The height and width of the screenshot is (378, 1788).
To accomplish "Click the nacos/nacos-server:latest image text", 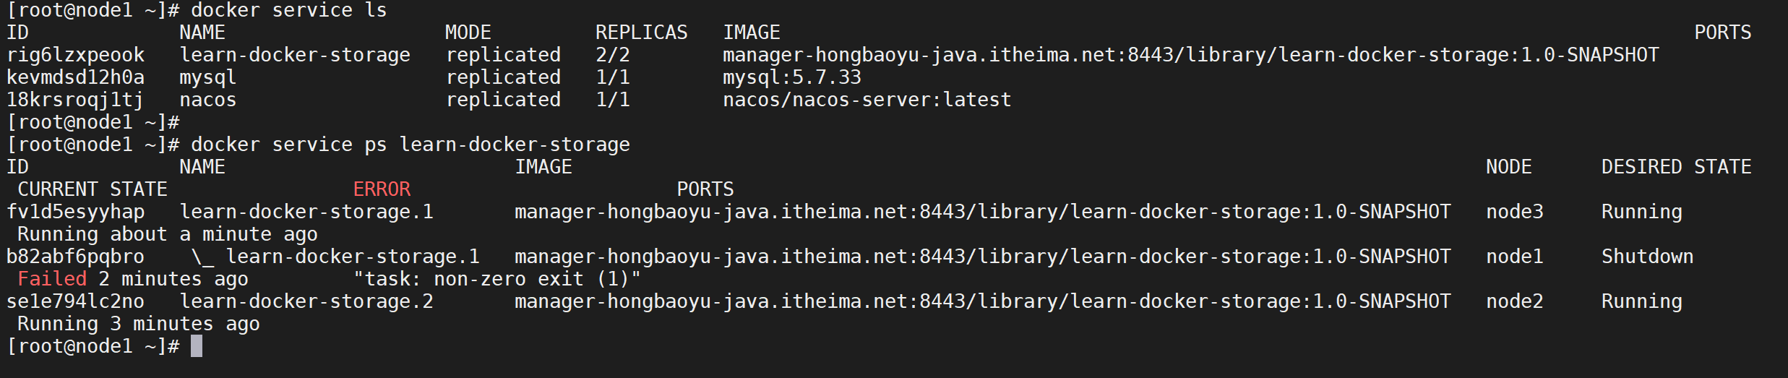I will coord(867,100).
